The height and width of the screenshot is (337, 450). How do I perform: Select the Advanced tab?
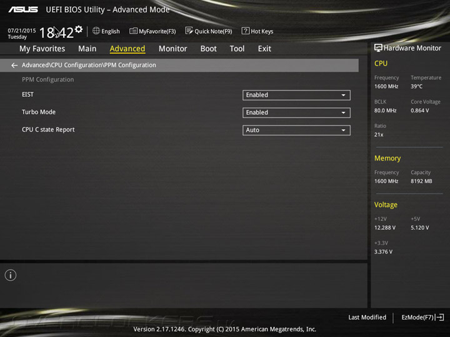[x=127, y=49]
